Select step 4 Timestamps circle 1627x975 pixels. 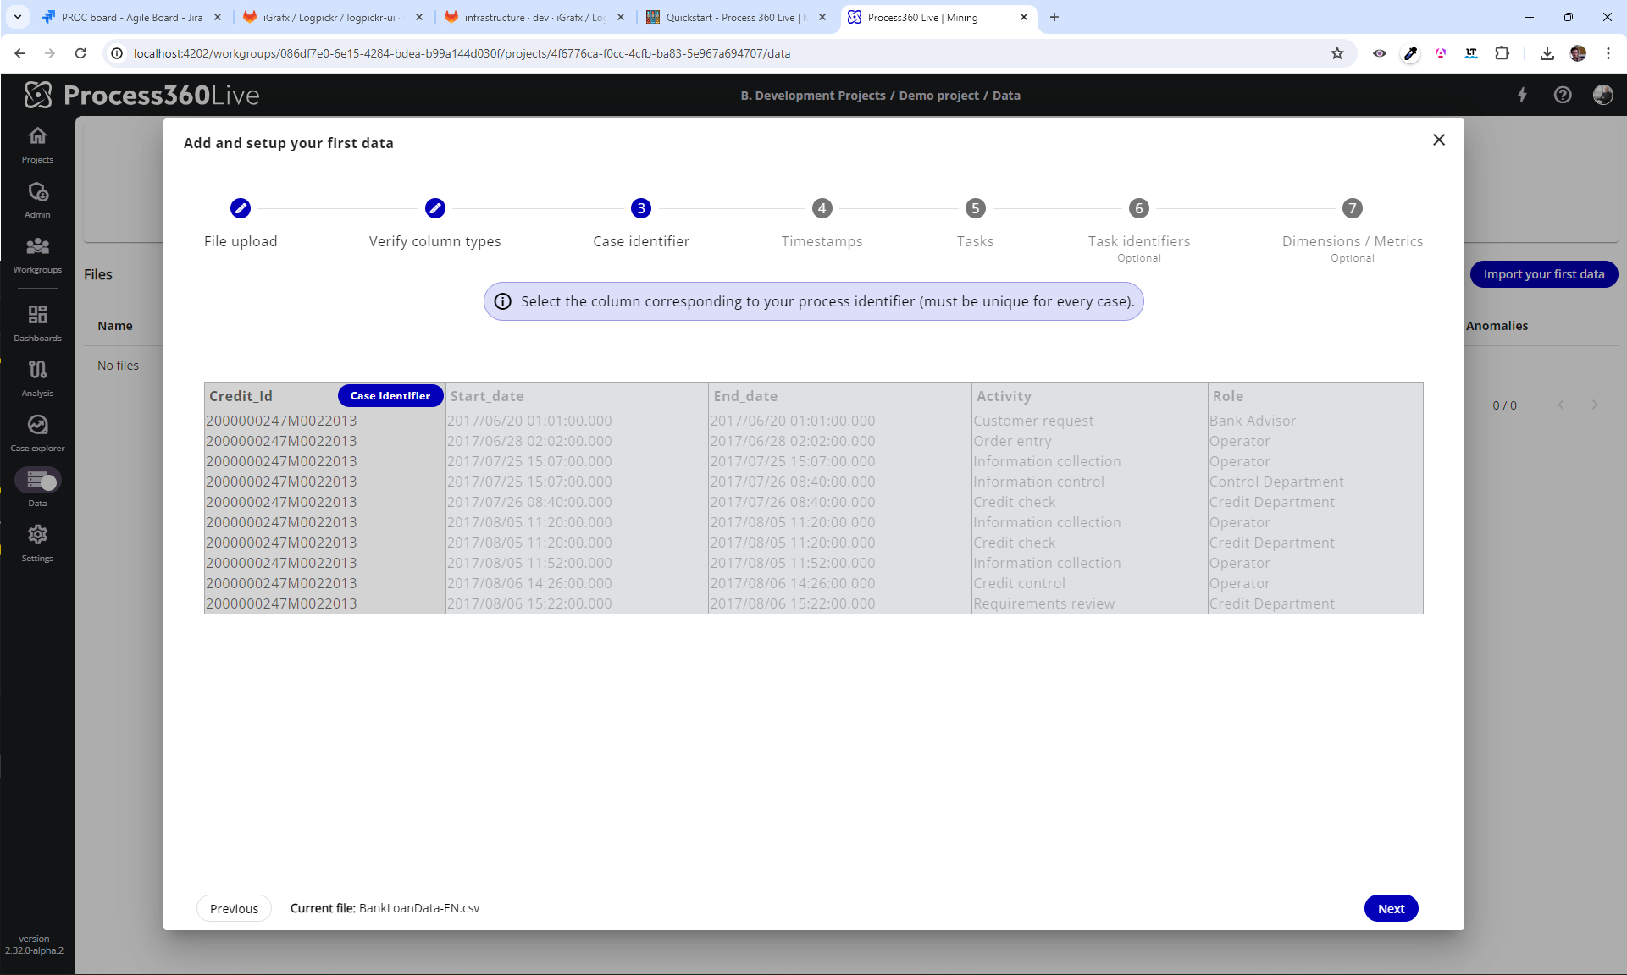(822, 208)
